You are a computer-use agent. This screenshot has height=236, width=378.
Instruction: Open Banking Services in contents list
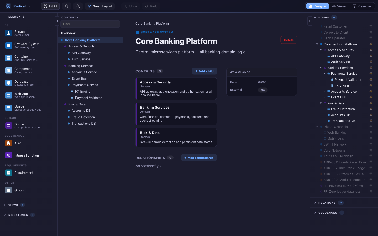click(81, 66)
